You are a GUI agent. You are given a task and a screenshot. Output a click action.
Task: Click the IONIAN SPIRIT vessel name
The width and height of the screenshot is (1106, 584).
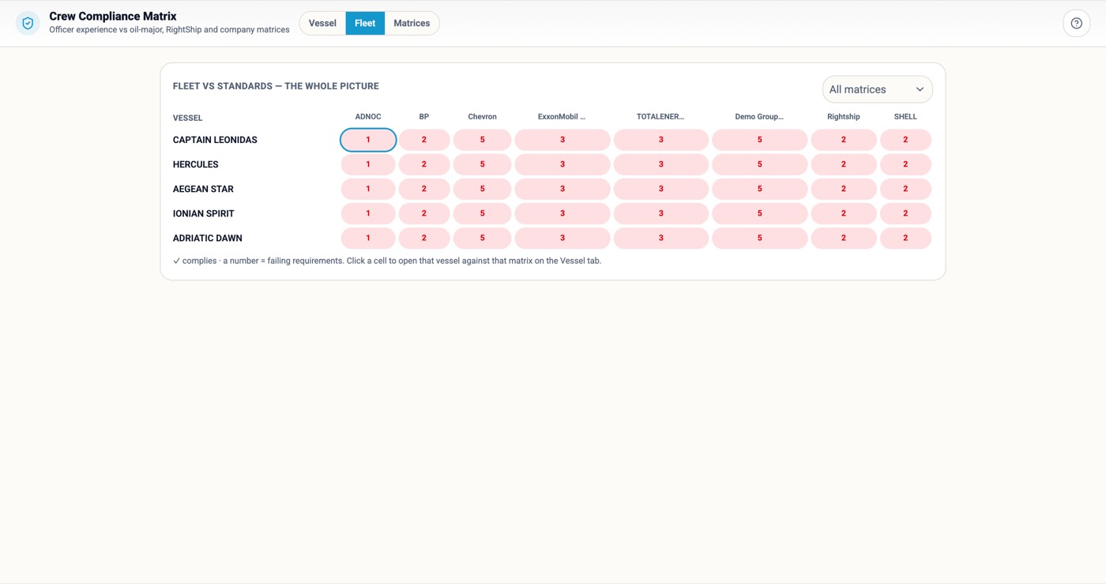pos(204,213)
